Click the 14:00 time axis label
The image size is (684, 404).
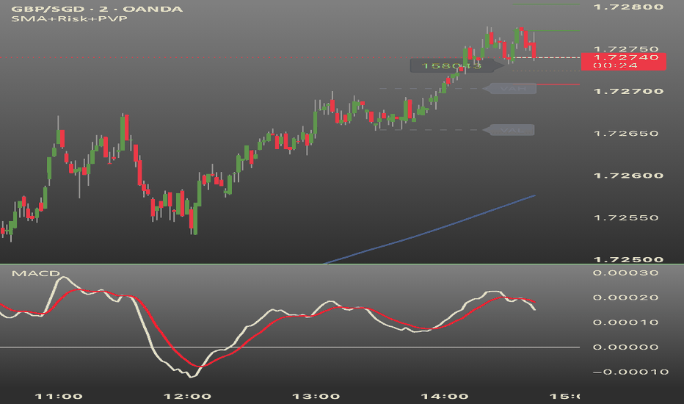click(445, 397)
